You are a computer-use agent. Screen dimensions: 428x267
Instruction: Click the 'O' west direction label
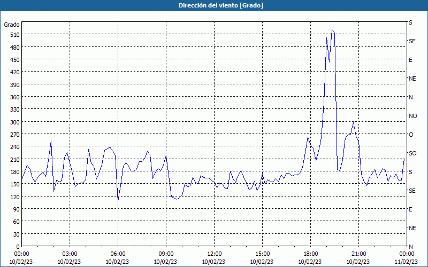(x=411, y=135)
